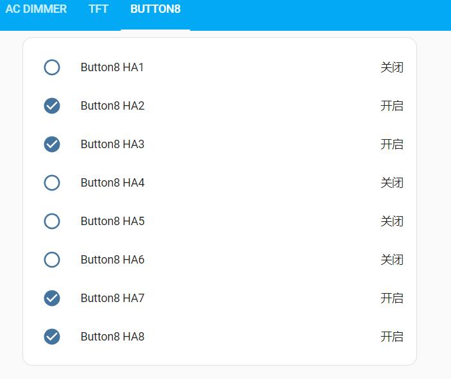This screenshot has width=451, height=379.
Task: Select the BUTTON8 tab
Action: pos(155,9)
